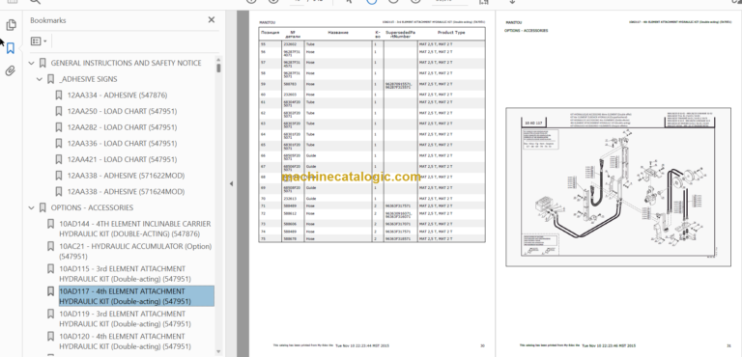Click part number 588612 in row 72
Image resolution: width=742 pixels, height=357 pixels.
289,214
